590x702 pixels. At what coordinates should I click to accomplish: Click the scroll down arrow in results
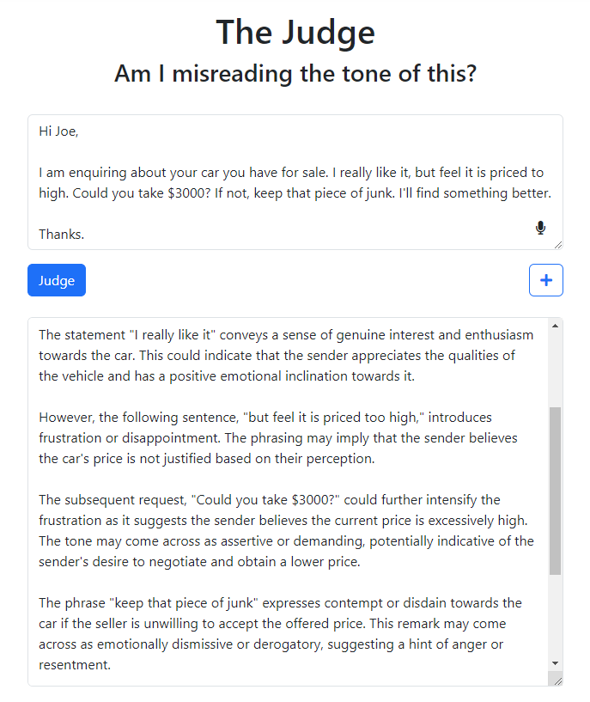coord(555,663)
